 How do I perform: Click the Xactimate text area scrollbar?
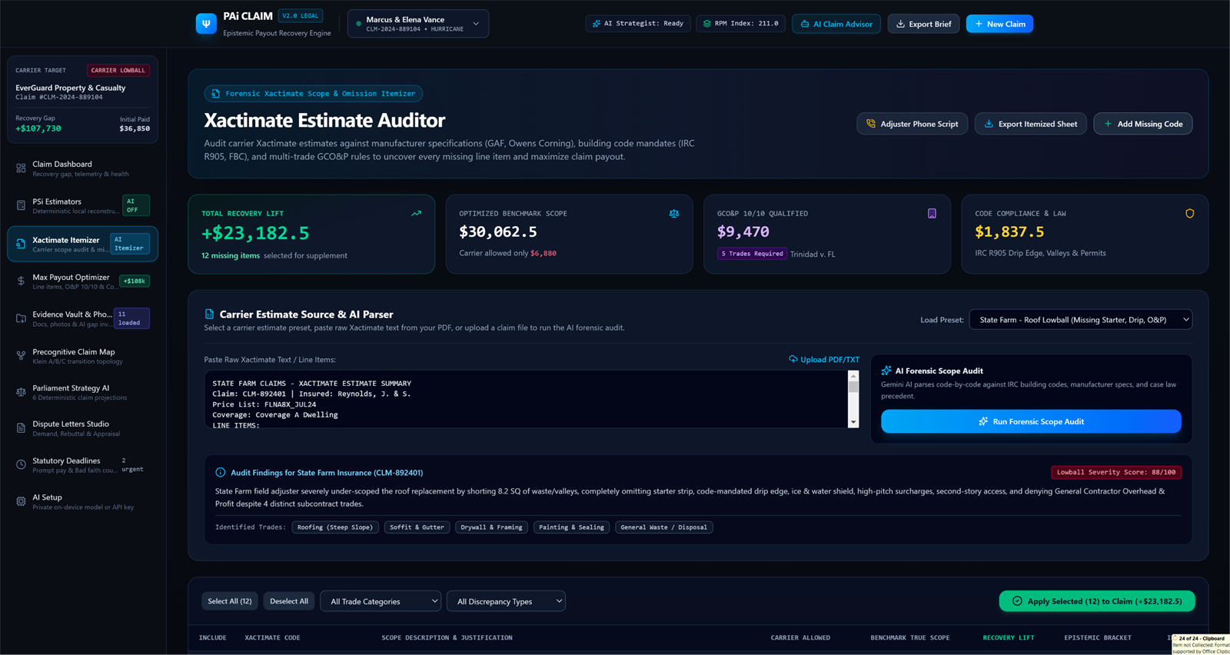pyautogui.click(x=853, y=399)
